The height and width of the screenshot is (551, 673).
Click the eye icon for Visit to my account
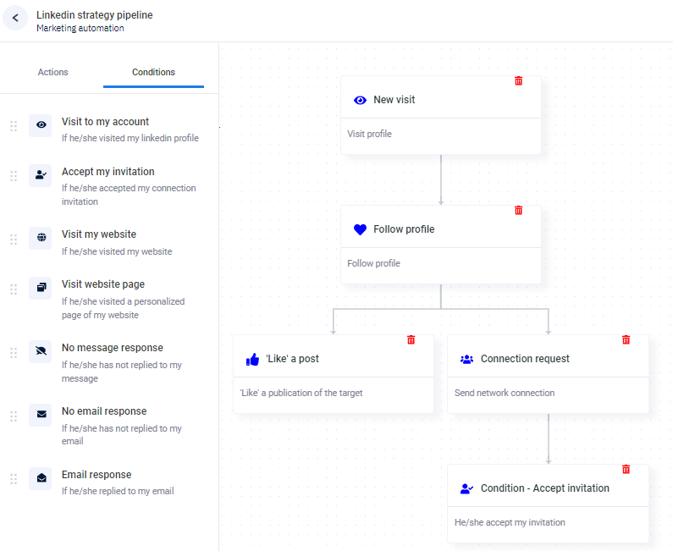pos(40,125)
